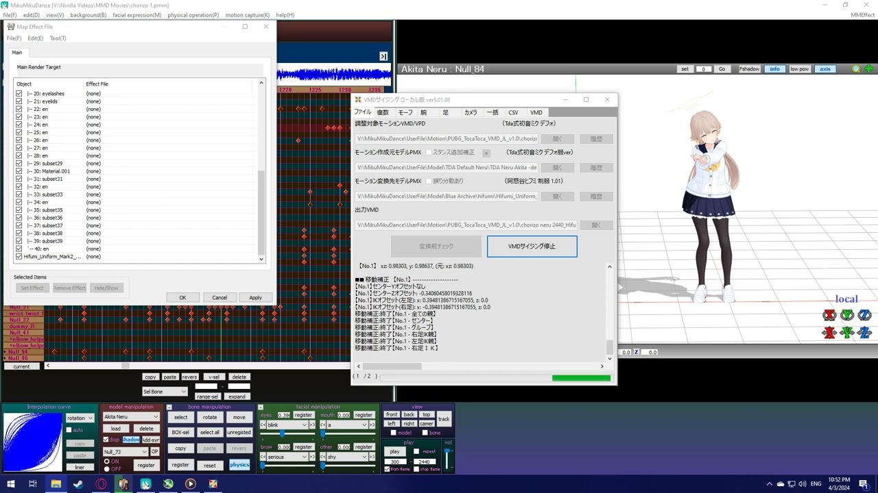Open Opera browser from taskbar

101,484
